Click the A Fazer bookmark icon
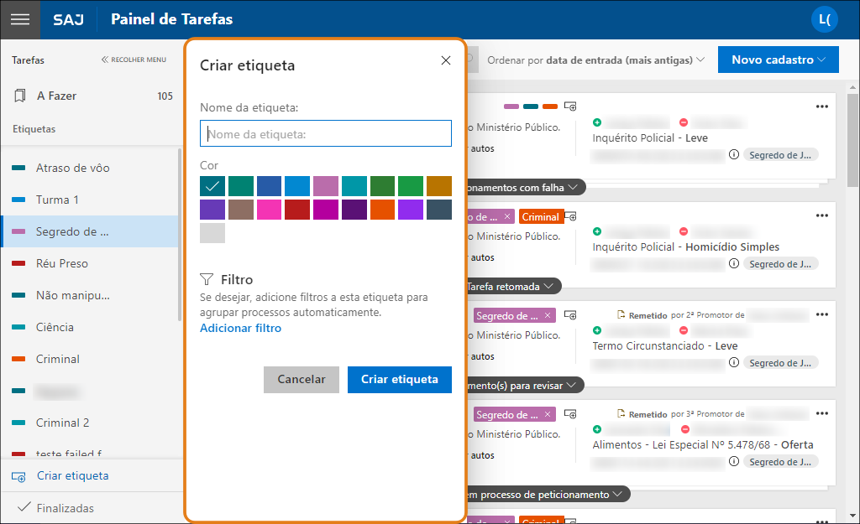The image size is (860, 524). click(x=20, y=96)
